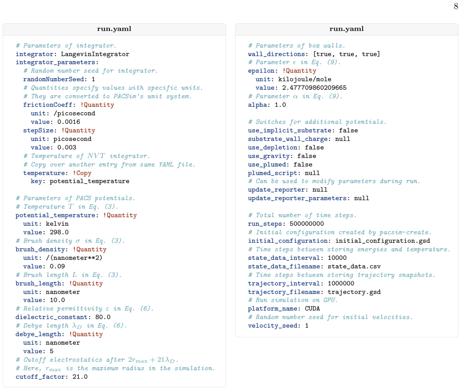Select the integrator LangevinIntegrator line
Screen dimensions: 461x390
(x=72, y=54)
